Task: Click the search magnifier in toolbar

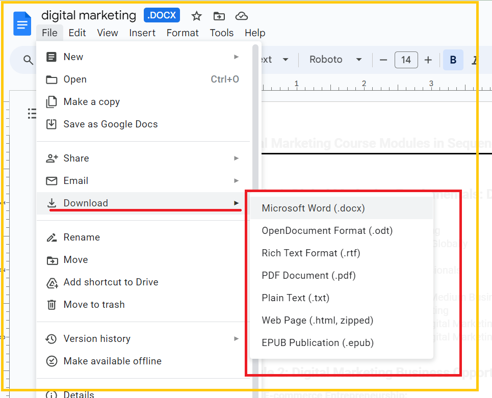Action: click(x=28, y=60)
